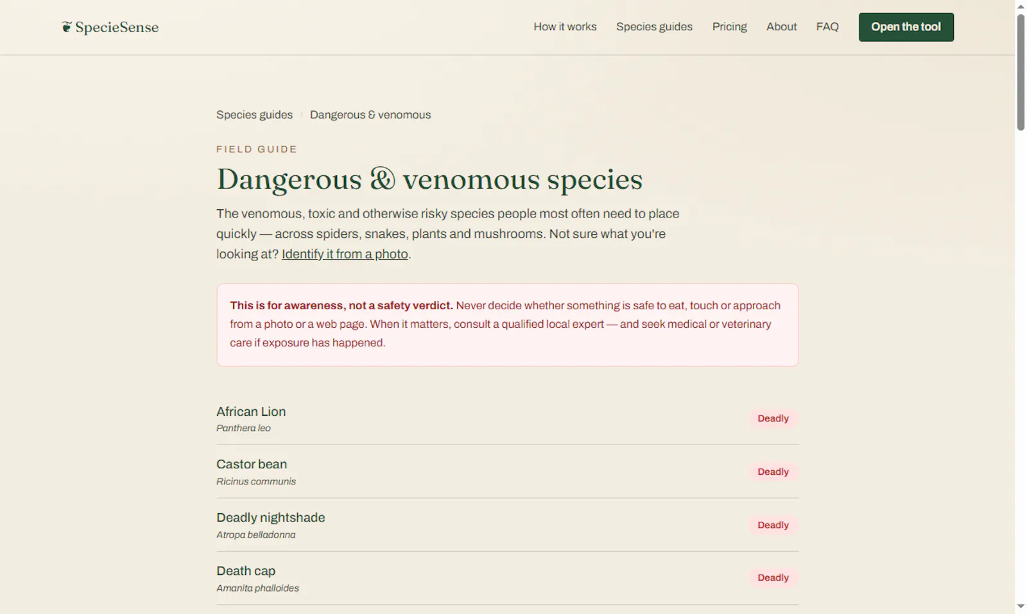The image size is (1027, 614).
Task: Click the awareness safety warning box
Action: pos(507,325)
